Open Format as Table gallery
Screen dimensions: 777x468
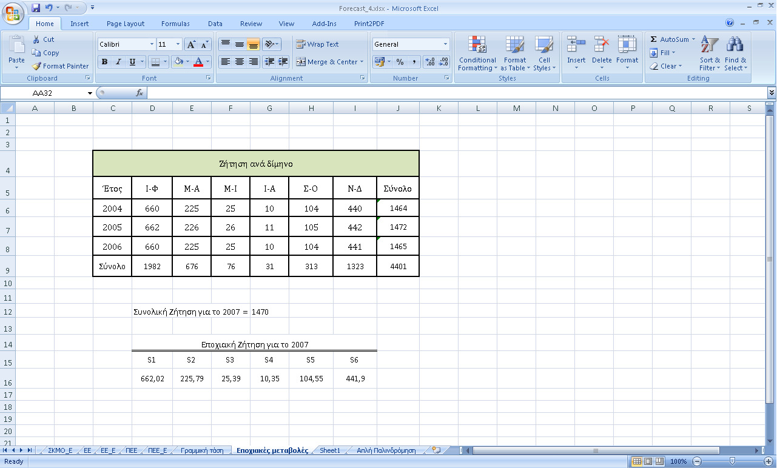(514, 53)
